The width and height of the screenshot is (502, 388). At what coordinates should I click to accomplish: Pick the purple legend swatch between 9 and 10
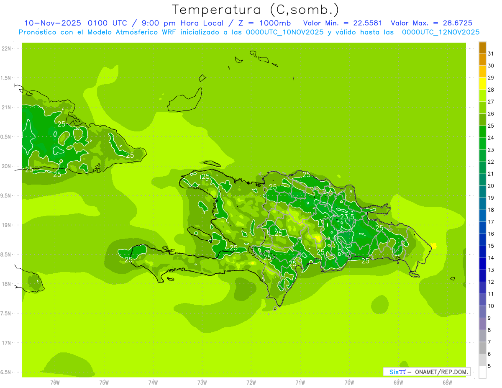pos(482,312)
